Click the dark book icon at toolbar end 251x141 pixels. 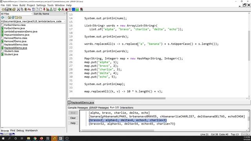pos(82,9)
